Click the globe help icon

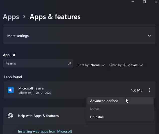pos(10,116)
